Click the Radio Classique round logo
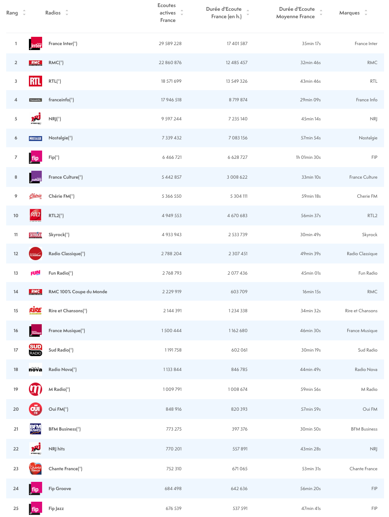 point(36,254)
